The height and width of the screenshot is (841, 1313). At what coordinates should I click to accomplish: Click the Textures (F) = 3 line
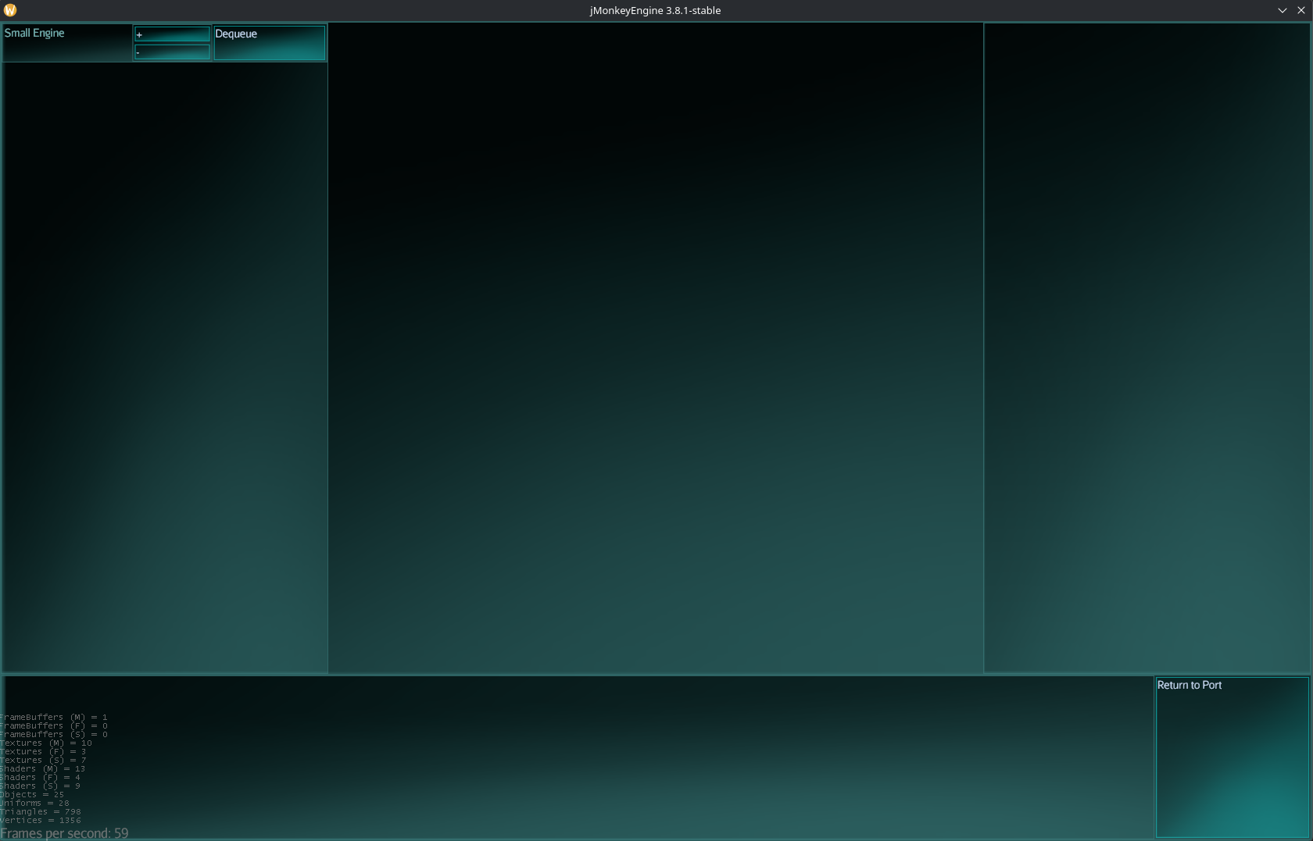[43, 752]
